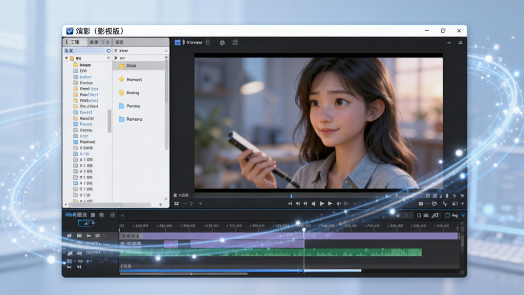Click the search field above the folder tree
This screenshot has width=524, height=295.
click(87, 51)
